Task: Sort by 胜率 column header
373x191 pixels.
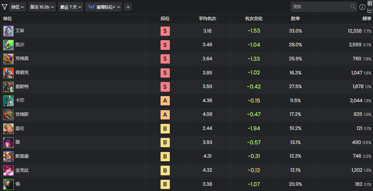Action: coord(295,19)
